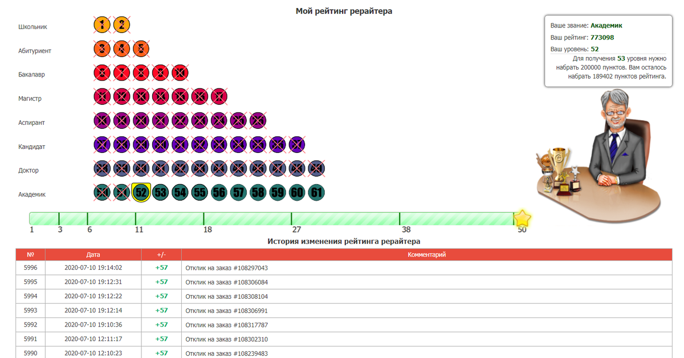
Task: Select the level 17 badge in Магистр row
Action: [x=219, y=96]
